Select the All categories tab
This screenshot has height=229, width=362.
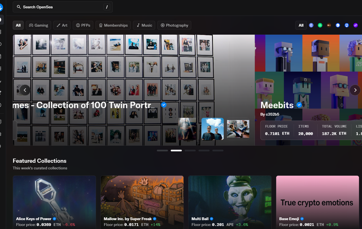pyautogui.click(x=18, y=25)
